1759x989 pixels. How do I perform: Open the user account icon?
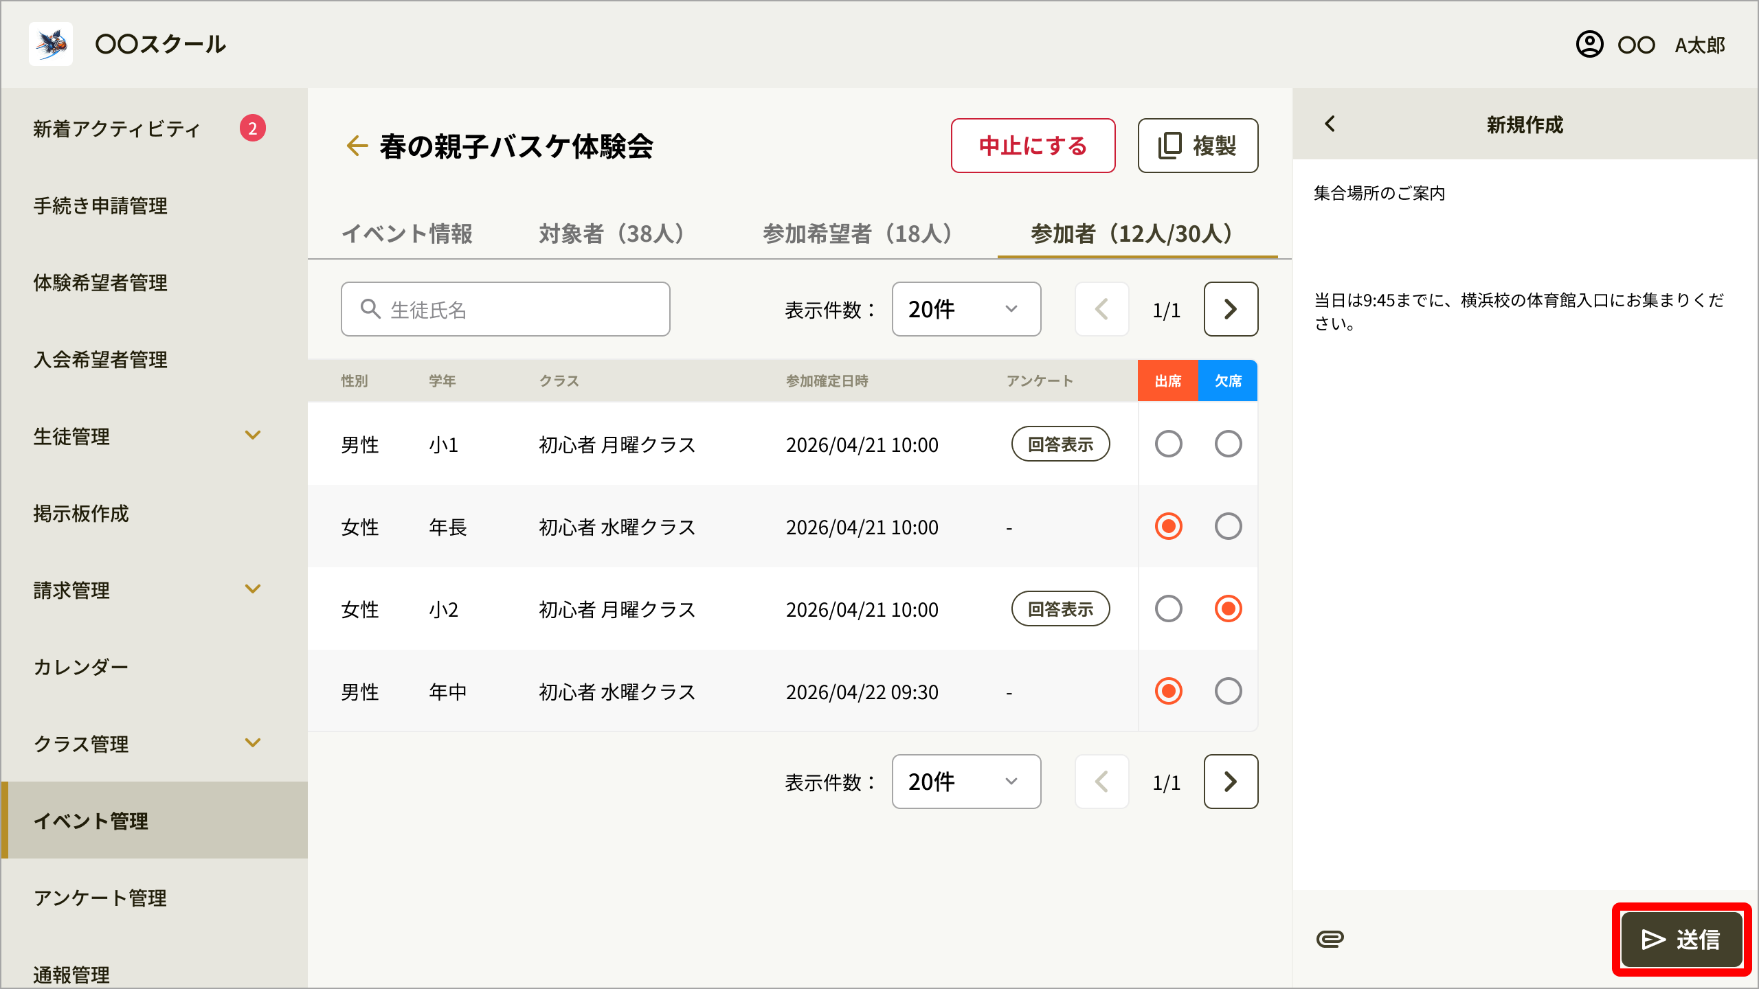point(1589,45)
